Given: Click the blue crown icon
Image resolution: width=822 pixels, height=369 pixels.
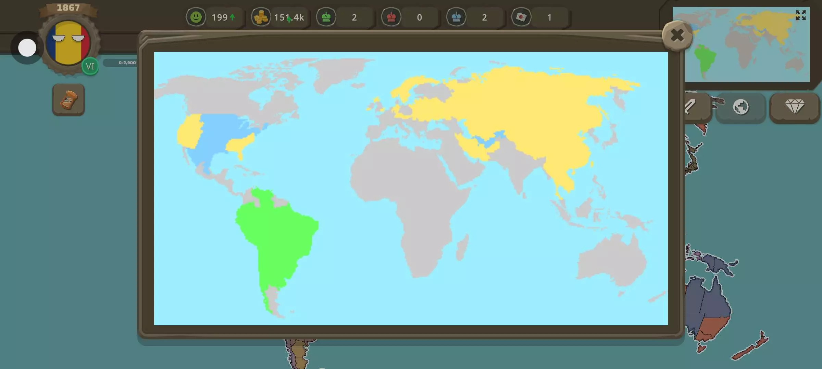Looking at the screenshot, I should coord(456,17).
